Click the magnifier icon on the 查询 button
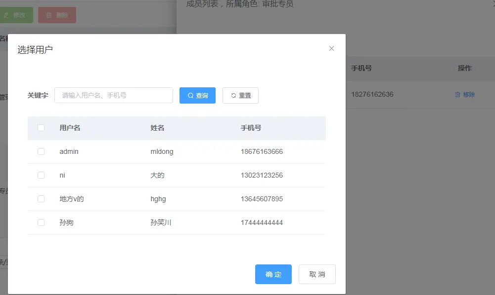The image size is (495, 295). [x=191, y=95]
